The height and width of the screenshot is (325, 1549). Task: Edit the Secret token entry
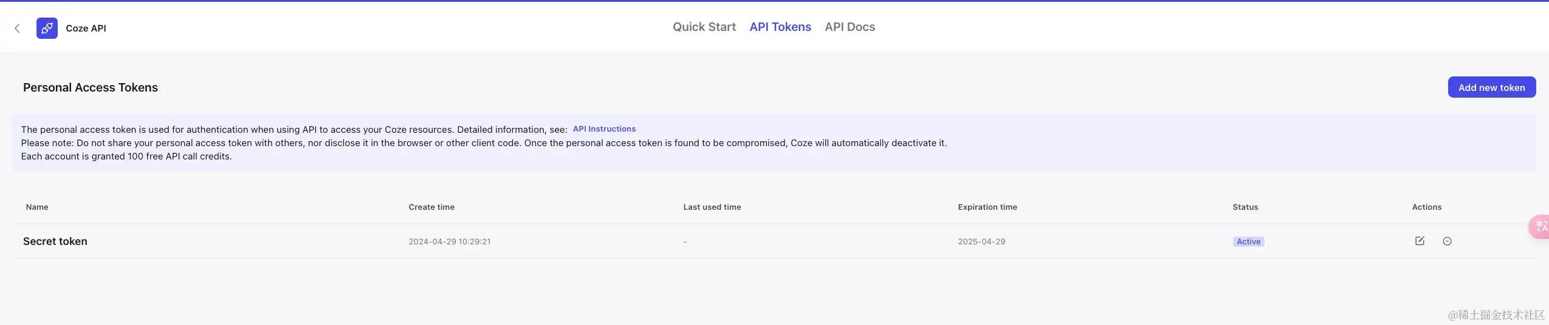1420,241
